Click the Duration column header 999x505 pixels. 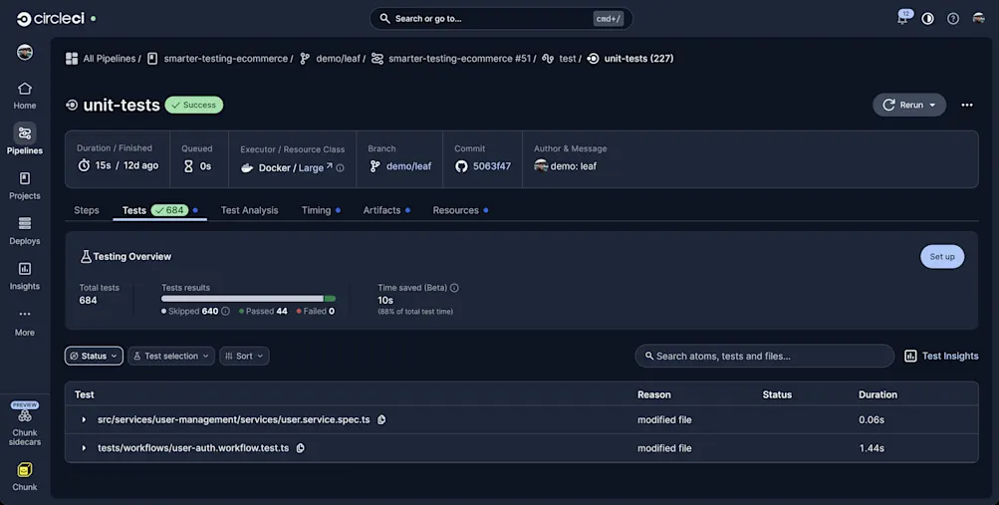877,394
